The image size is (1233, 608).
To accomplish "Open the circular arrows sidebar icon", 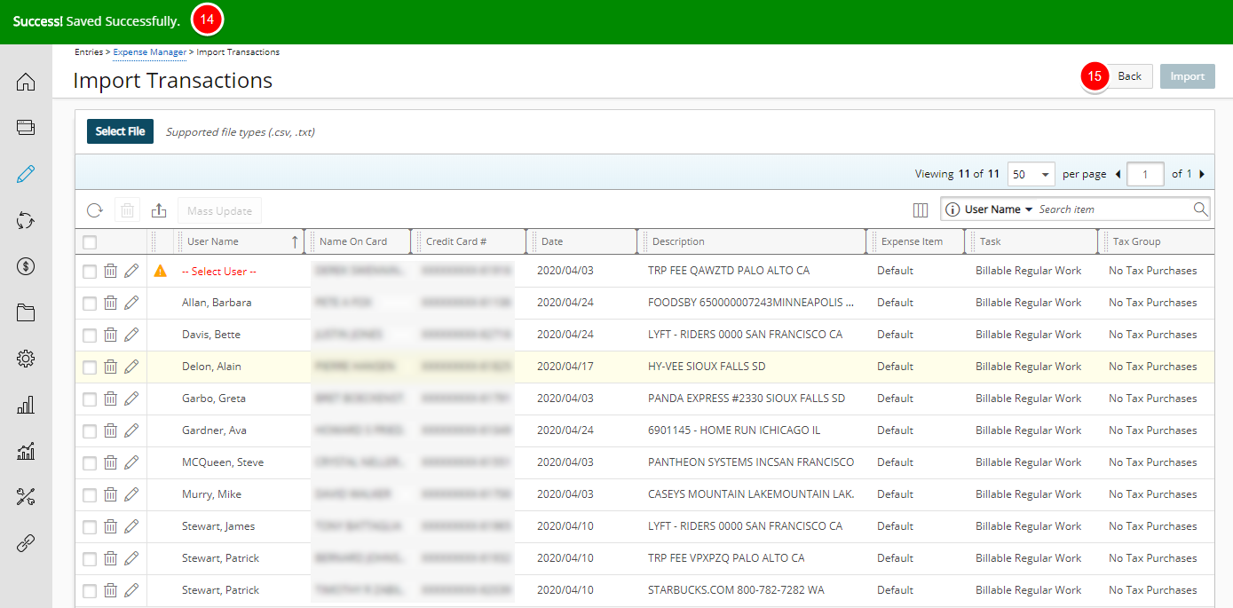I will click(x=26, y=220).
